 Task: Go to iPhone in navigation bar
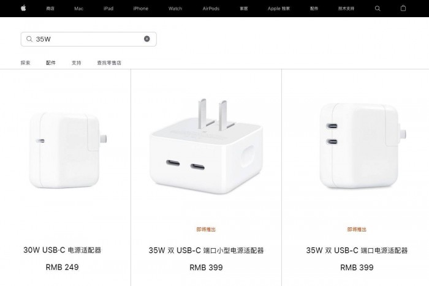140,9
